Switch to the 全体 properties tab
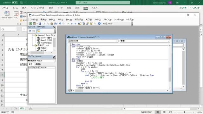This screenshot has height=114, width=203. tap(30, 64)
